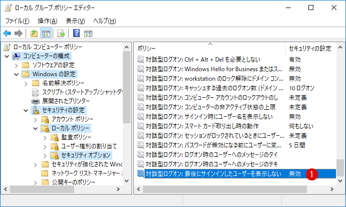Click the アカウント ポリシー folder lock icon
The height and width of the screenshot is (207, 346).
coord(45,119)
